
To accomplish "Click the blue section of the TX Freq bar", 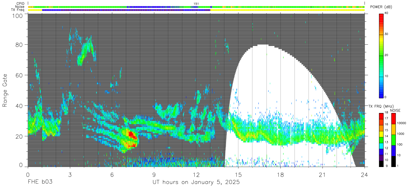I will pos(126,10).
